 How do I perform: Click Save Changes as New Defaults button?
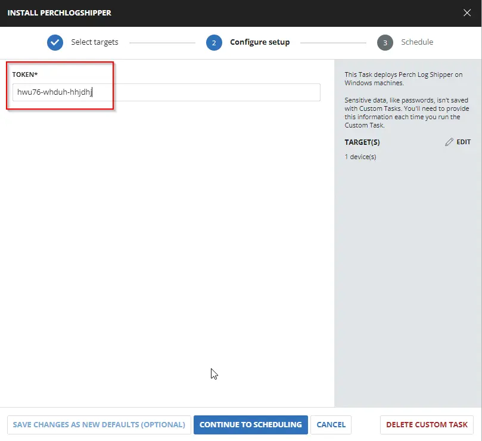99,425
